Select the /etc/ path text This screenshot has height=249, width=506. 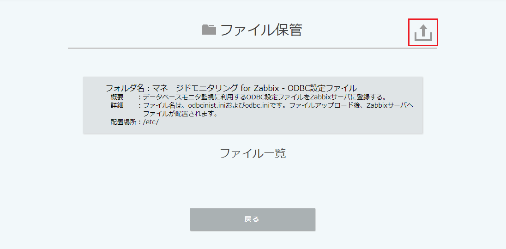point(151,122)
